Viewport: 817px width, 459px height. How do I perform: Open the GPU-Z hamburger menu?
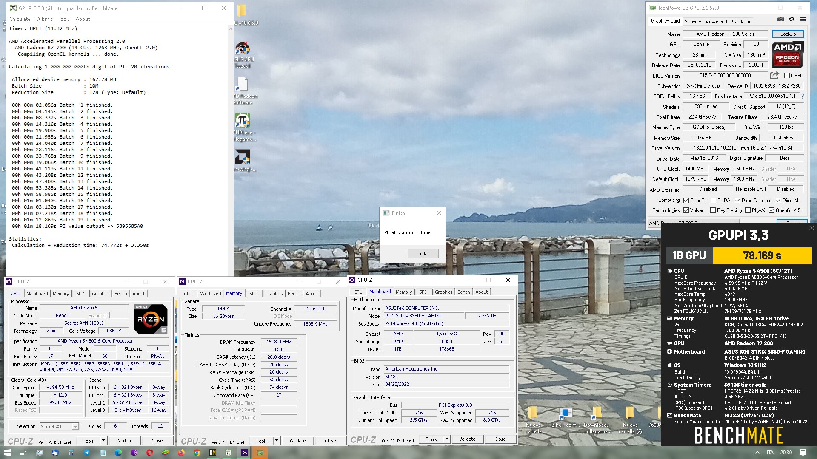(803, 19)
